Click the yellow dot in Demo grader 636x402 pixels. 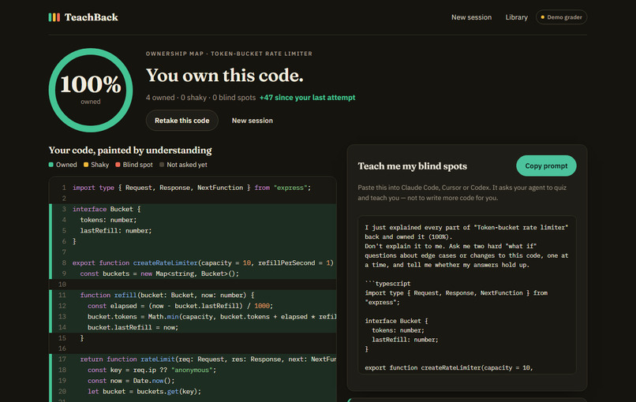(542, 17)
